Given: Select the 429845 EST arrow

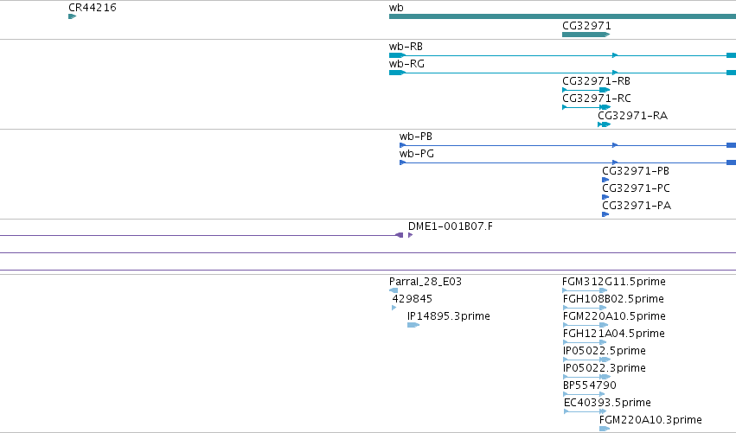Looking at the screenshot, I should point(394,308).
